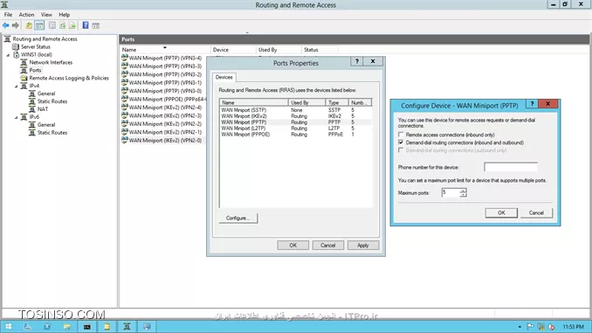This screenshot has height=333, width=592.
Task: Click the Configure... button
Action: point(237,219)
